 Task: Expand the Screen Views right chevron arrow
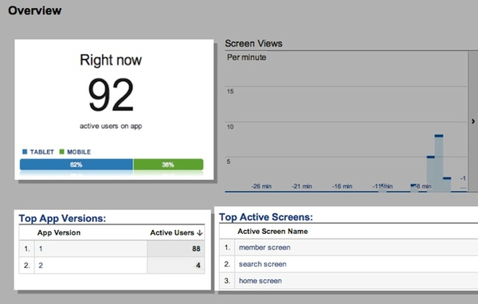[x=472, y=121]
